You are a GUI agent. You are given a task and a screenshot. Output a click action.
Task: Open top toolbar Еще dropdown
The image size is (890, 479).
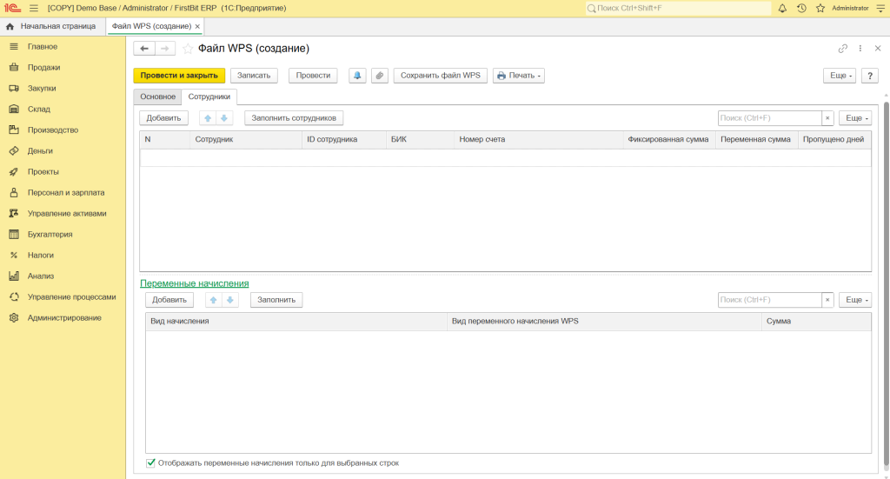(x=840, y=76)
